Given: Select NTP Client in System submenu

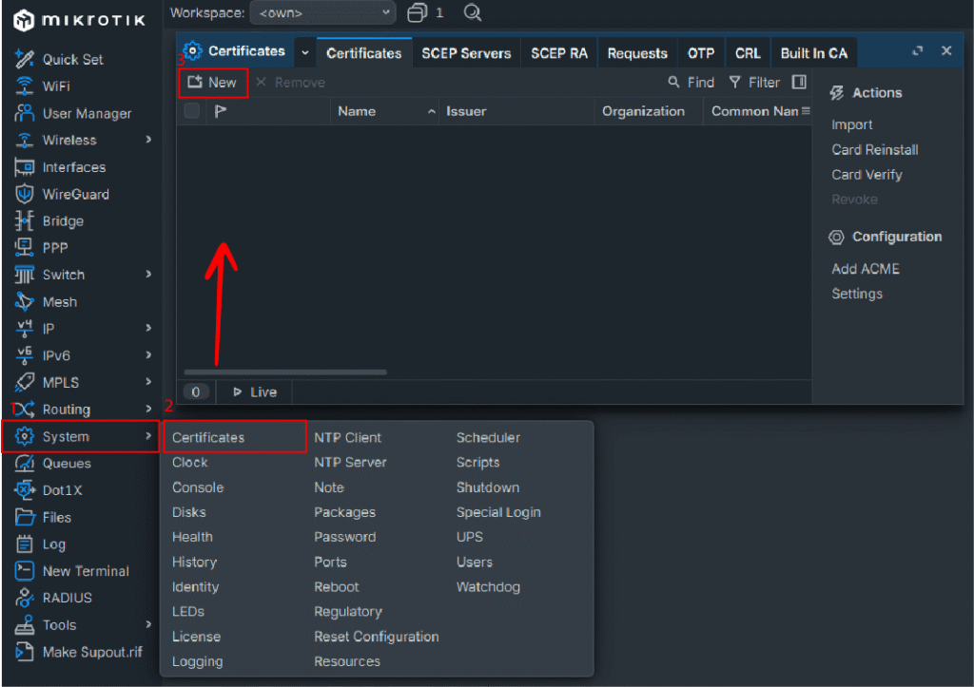Looking at the screenshot, I should coord(348,437).
